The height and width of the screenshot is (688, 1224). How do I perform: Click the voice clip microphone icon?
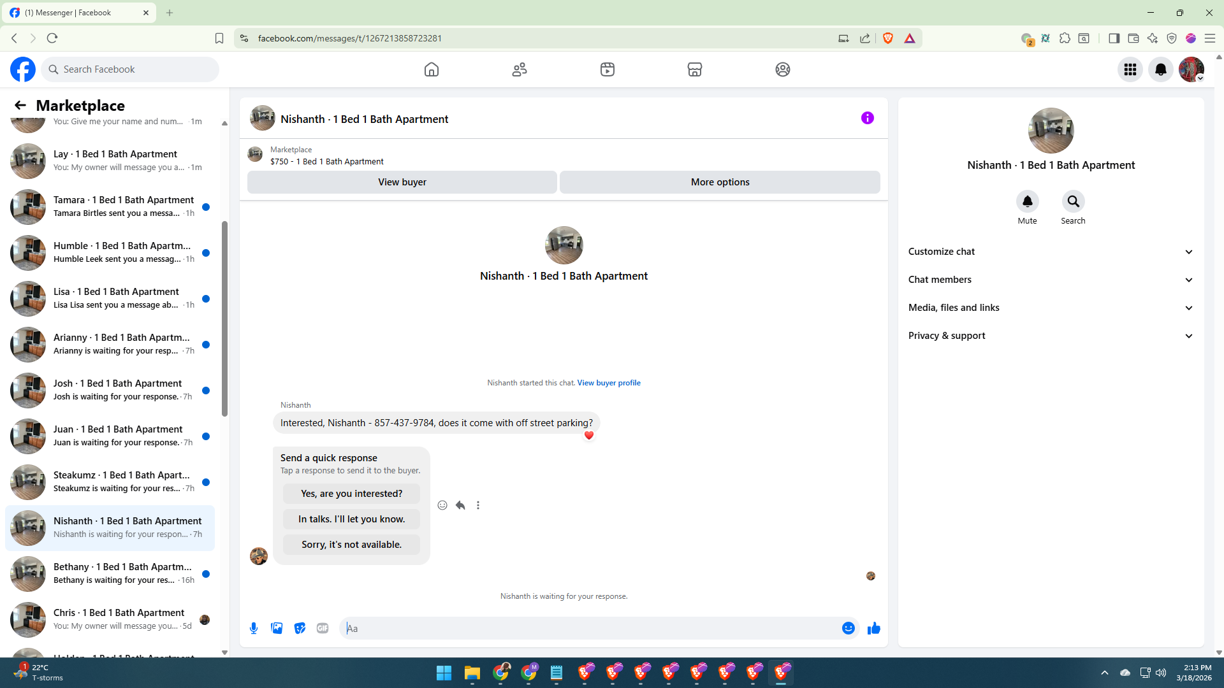click(254, 628)
